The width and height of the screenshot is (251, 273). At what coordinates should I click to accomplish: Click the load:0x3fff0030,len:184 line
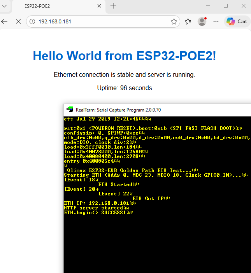[x=103, y=147]
